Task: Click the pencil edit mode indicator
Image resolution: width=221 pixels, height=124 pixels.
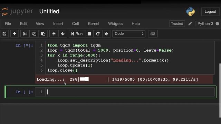Action: click(190, 24)
